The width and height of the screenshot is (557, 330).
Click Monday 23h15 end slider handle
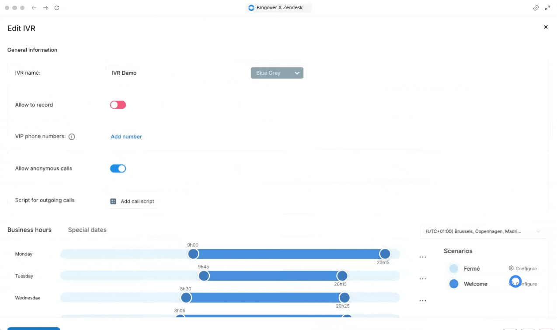point(385,254)
